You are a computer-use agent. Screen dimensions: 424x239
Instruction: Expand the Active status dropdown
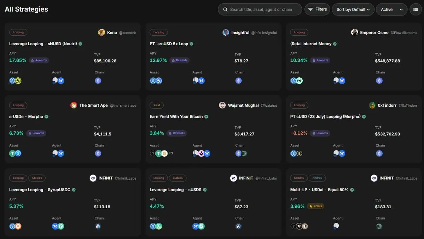tap(391, 10)
